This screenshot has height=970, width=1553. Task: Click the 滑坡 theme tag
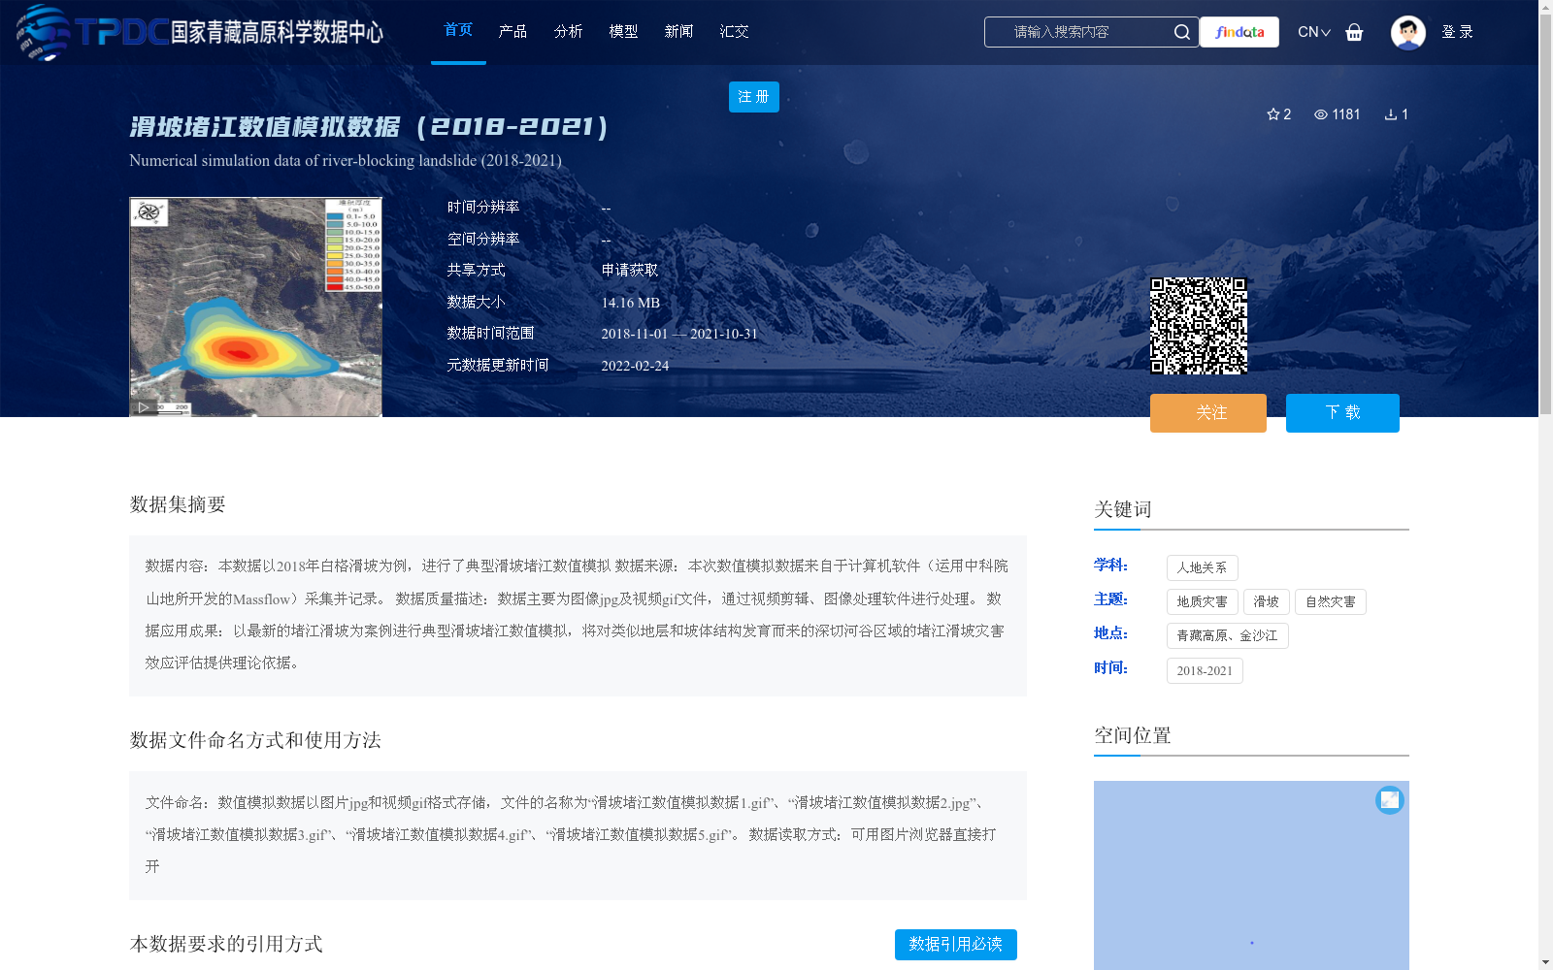point(1267,602)
